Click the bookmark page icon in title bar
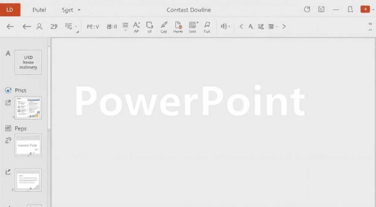Viewport: 376px width, 207px height. (x=350, y=9)
